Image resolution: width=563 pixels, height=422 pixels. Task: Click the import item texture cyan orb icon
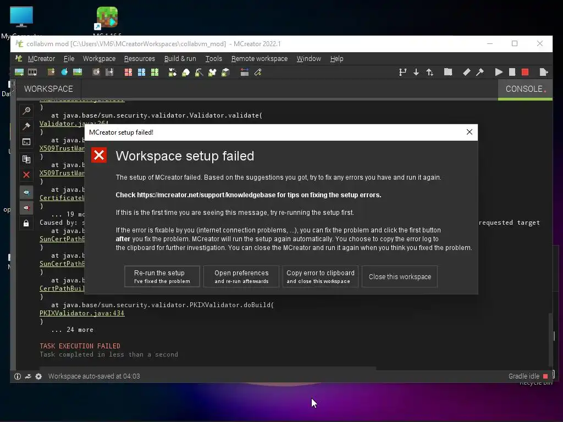[65, 73]
